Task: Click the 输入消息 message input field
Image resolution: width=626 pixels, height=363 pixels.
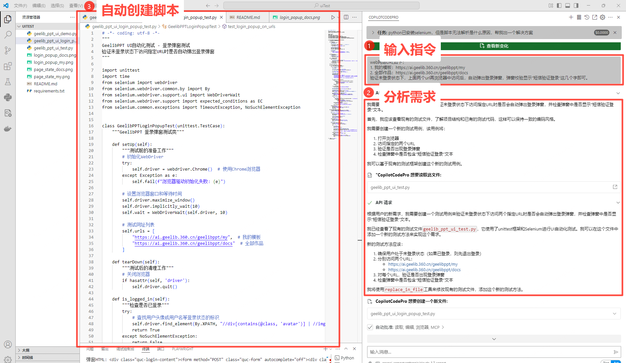Action: pyautogui.click(x=489, y=352)
